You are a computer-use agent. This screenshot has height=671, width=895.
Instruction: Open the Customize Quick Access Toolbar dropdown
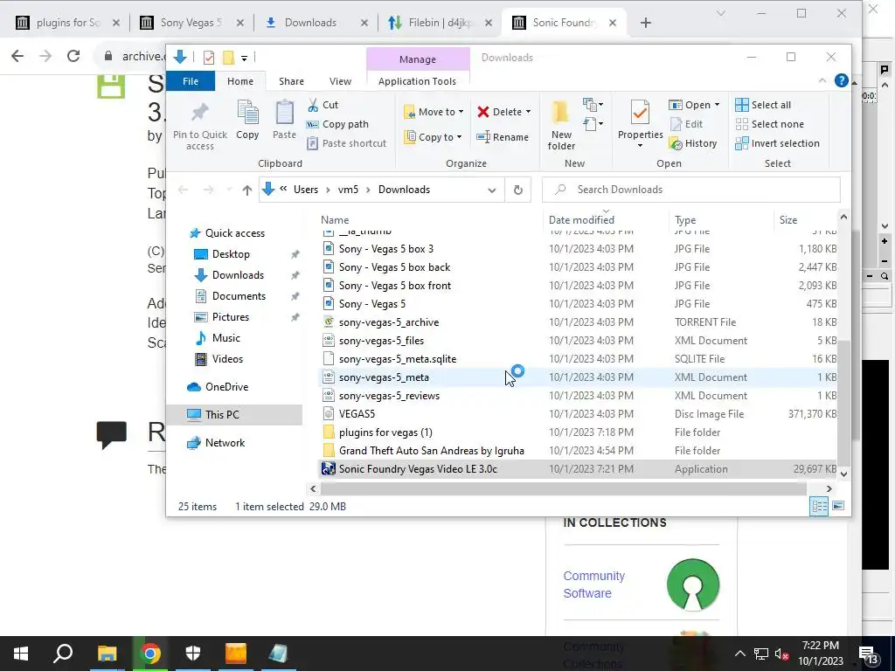tap(244, 58)
